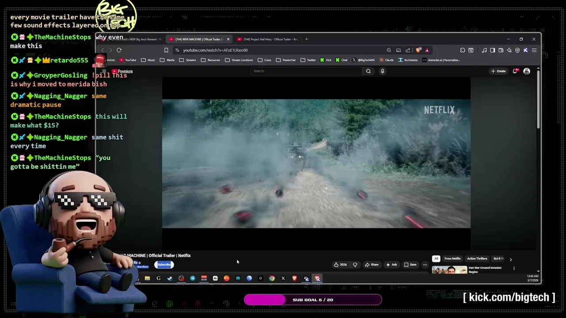
Task: Open the browser hamburger menu
Action: point(534,50)
